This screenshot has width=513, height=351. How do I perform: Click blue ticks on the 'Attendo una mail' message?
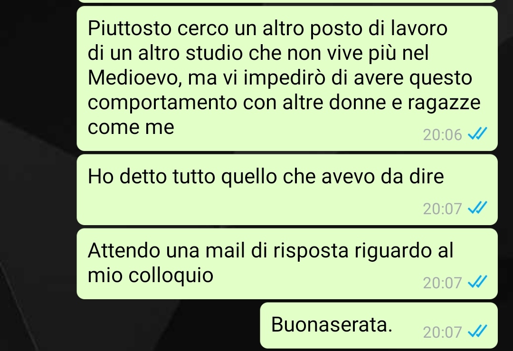tap(477, 282)
